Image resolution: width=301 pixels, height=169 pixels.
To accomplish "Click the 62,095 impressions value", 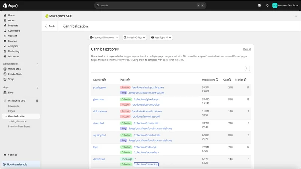I will (205, 135).
